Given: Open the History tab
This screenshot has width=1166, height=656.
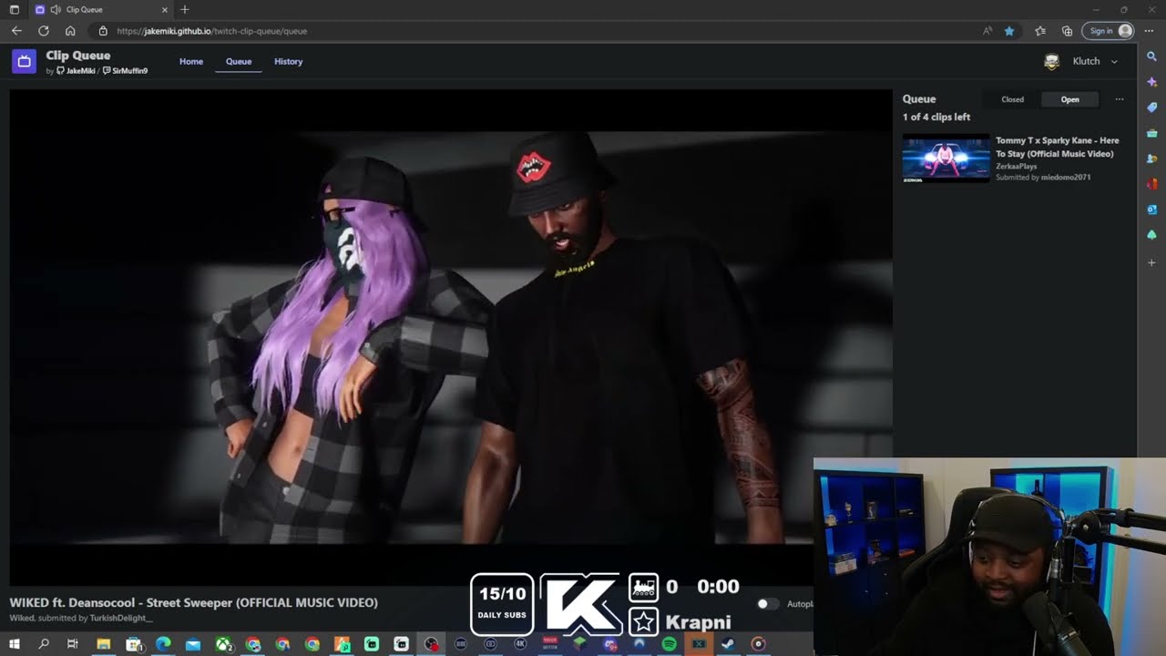Looking at the screenshot, I should (x=288, y=61).
